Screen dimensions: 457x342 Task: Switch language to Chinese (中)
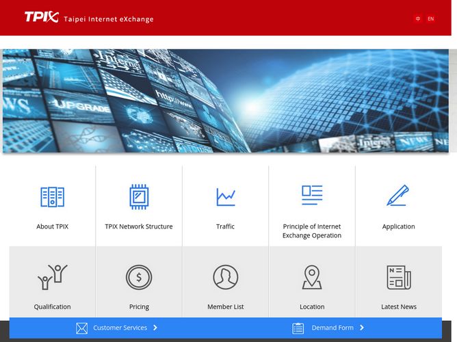pos(418,18)
